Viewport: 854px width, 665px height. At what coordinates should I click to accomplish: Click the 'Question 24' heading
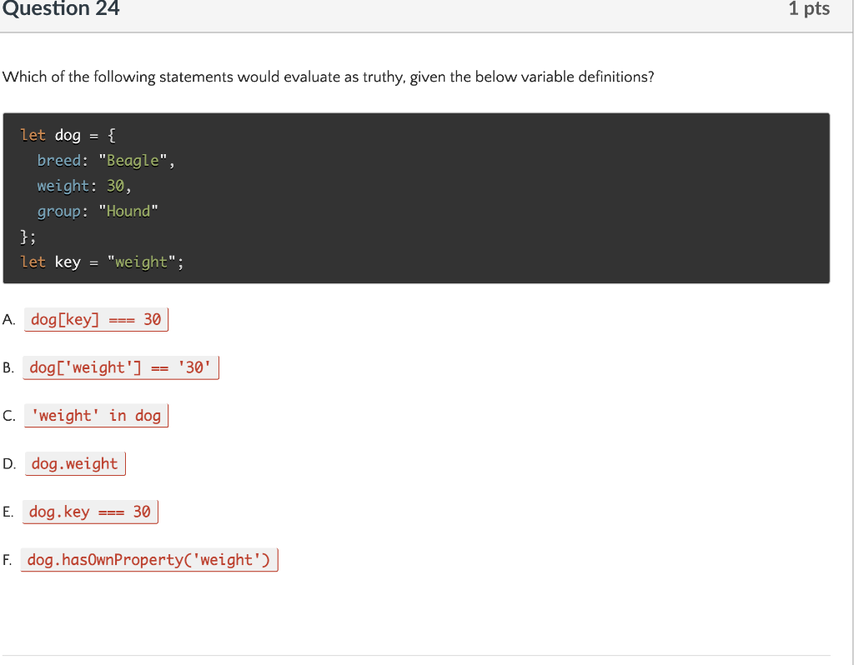tap(61, 8)
